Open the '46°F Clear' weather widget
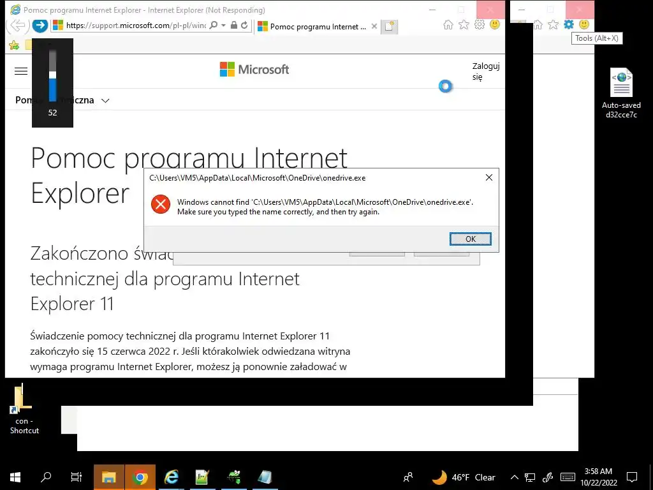The height and width of the screenshot is (490, 653). point(464,477)
